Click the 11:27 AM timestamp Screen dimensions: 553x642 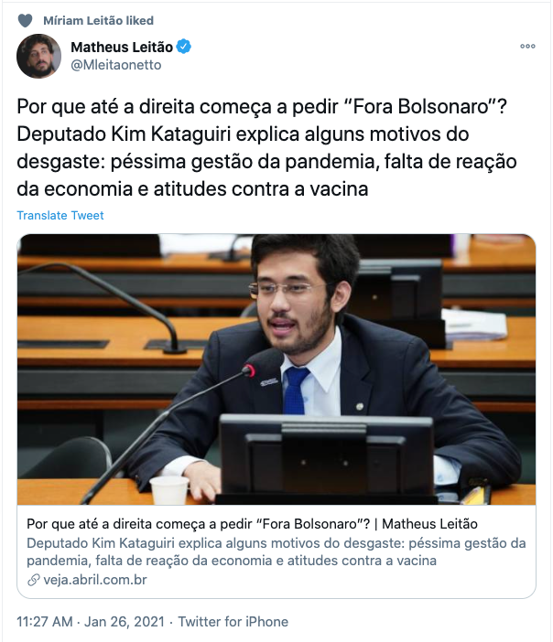pos(45,622)
